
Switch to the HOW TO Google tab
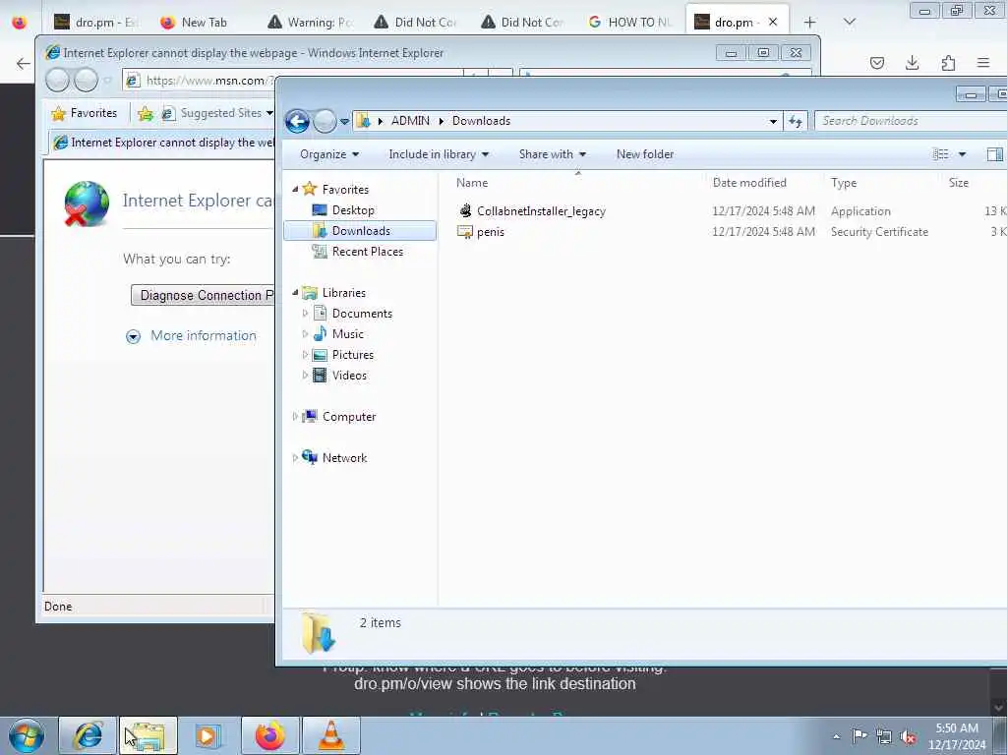coord(630,22)
